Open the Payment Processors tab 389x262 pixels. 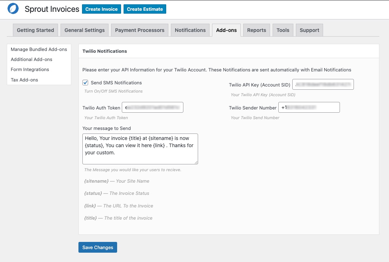(x=140, y=30)
